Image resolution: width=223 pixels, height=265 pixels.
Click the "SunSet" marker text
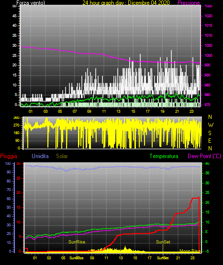163,242
